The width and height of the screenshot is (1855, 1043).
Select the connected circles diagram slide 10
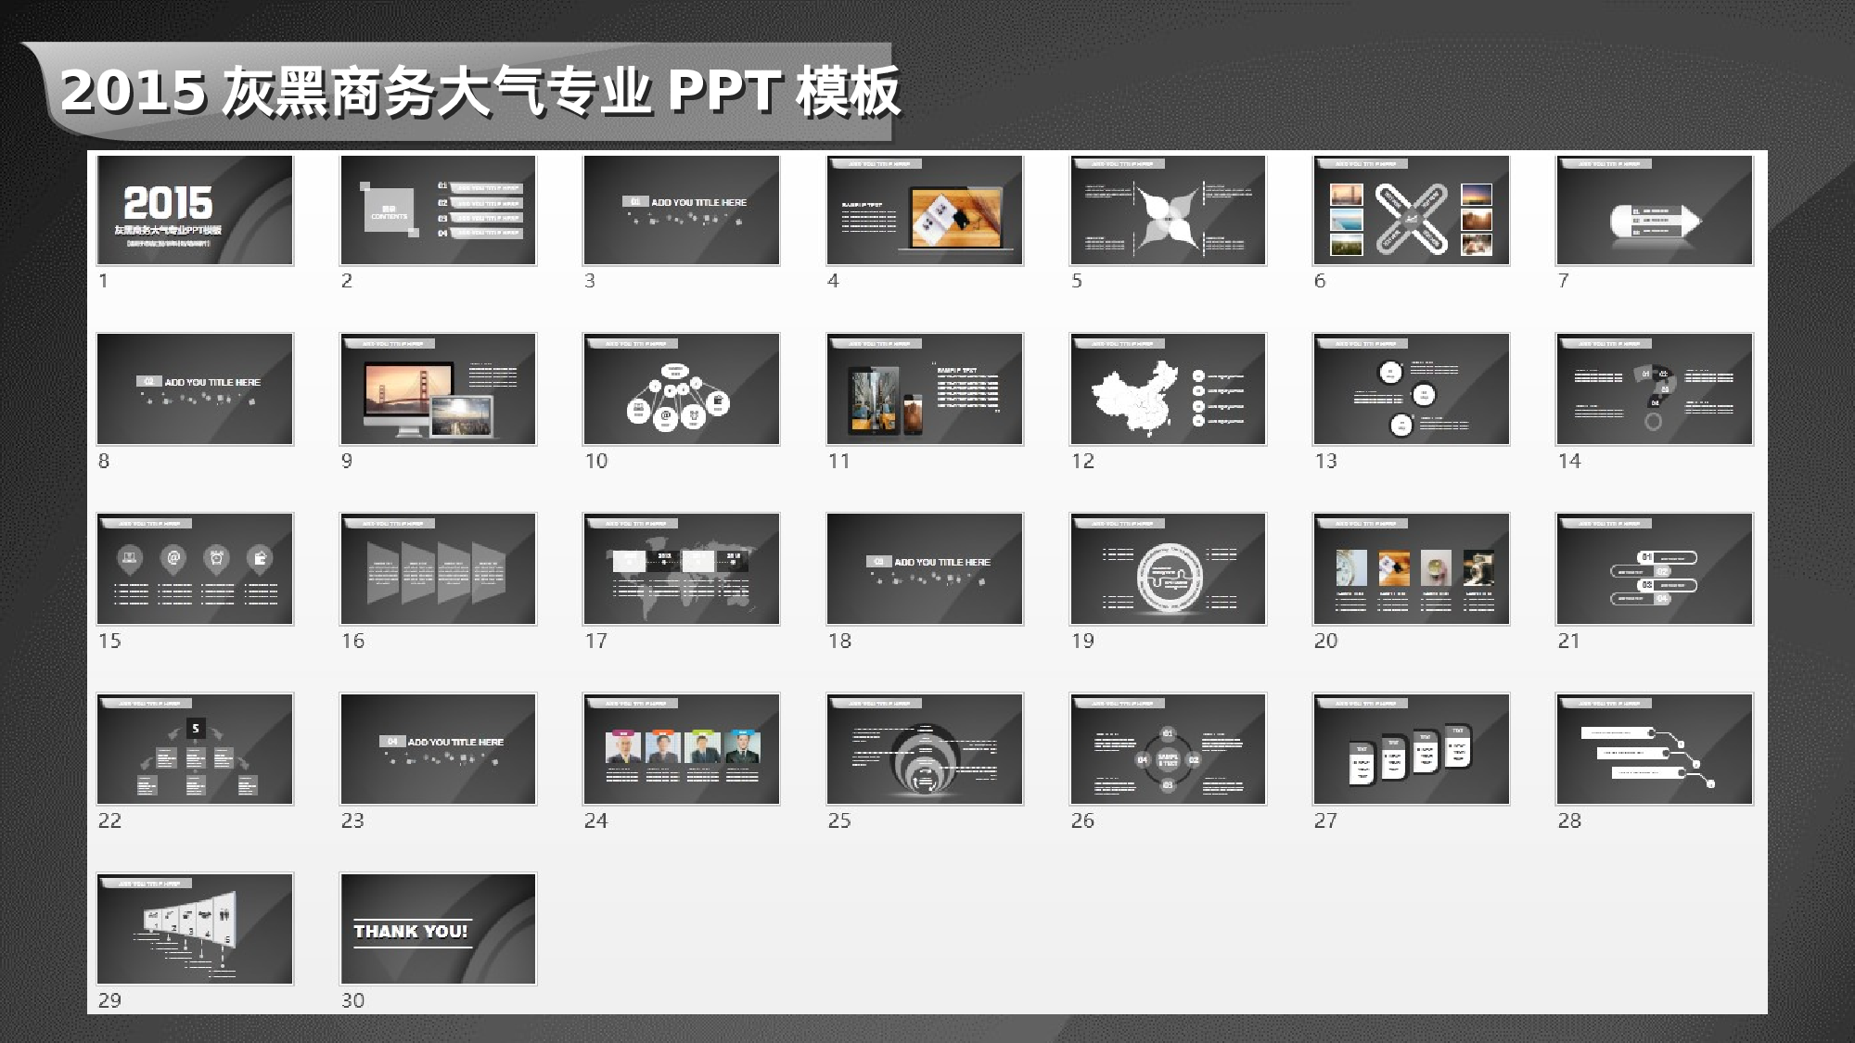tap(681, 389)
